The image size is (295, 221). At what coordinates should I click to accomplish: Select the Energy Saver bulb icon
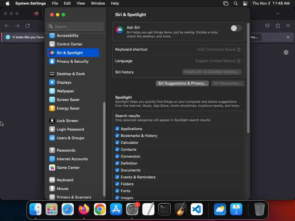52,108
